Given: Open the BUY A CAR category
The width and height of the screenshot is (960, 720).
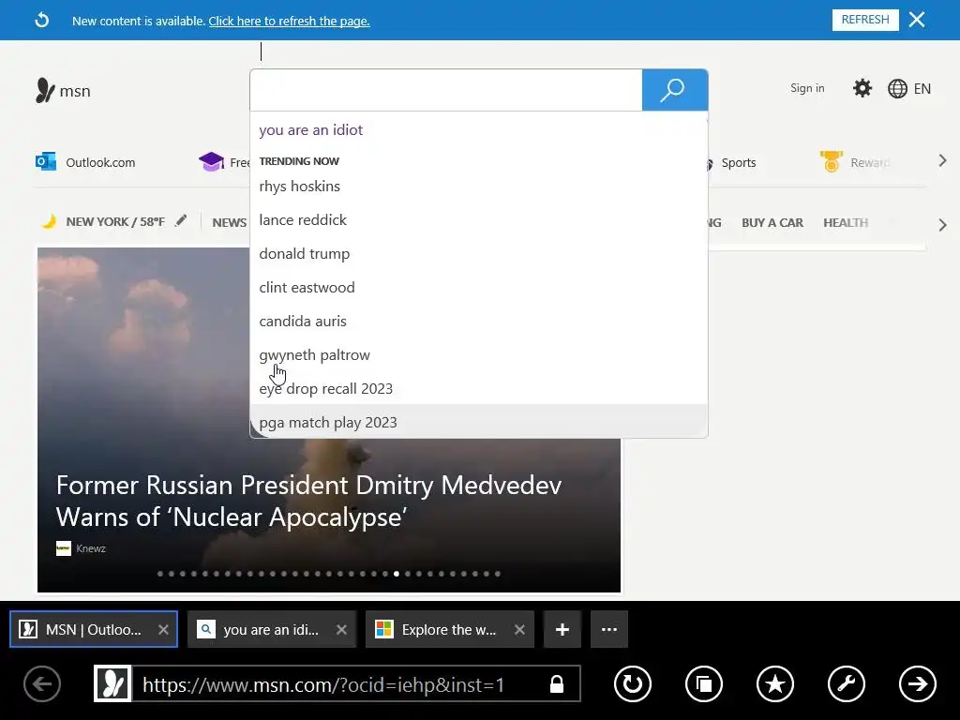Looking at the screenshot, I should tap(772, 223).
